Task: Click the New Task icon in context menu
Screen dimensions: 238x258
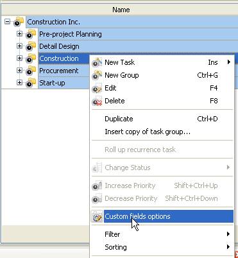Action: click(97, 62)
